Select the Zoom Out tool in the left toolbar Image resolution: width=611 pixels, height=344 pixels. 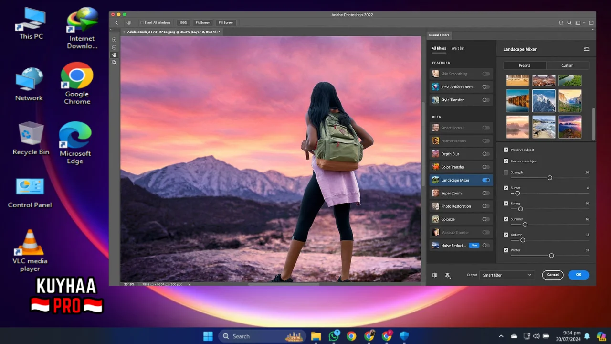[x=114, y=47]
